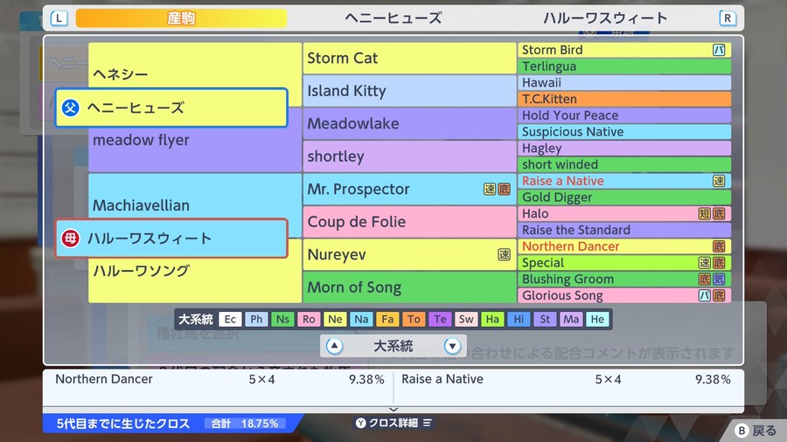Screen dimensions: 787x442
Task: Click the down arrow beside 大系統
Action: click(x=452, y=346)
